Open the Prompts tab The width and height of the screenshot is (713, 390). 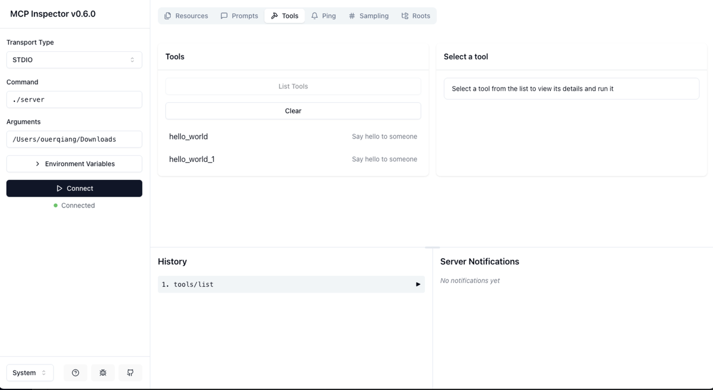240,16
